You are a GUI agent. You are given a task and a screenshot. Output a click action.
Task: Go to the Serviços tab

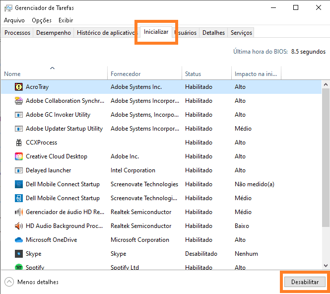(241, 33)
